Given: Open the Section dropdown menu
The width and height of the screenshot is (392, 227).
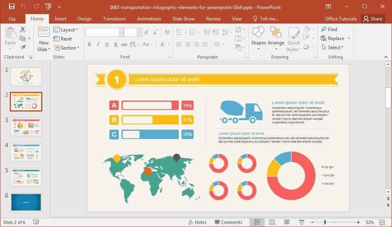Looking at the screenshot, I should 67,48.
